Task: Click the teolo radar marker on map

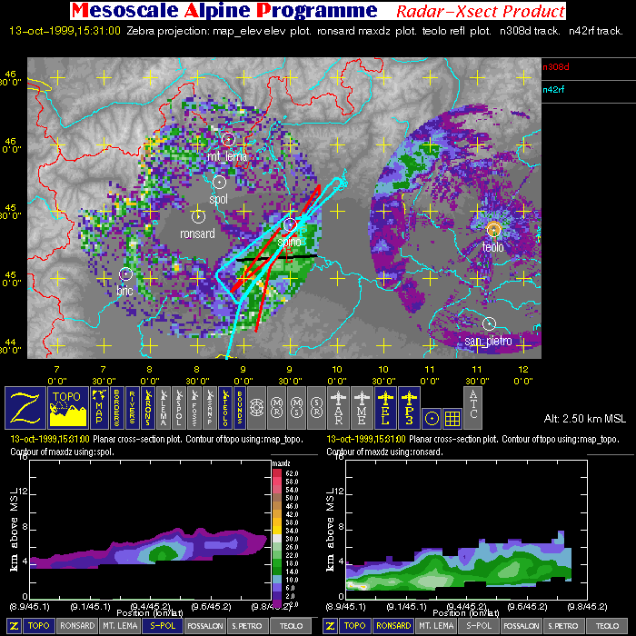Action: coord(493,228)
